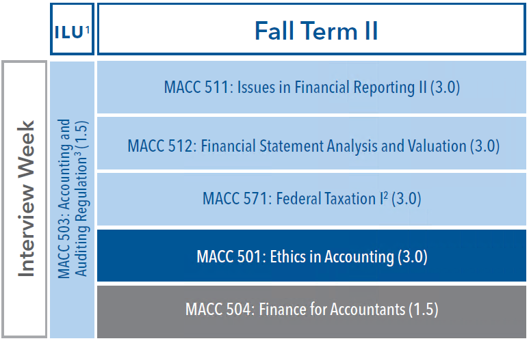This screenshot has width=529, height=341.
Task: Click footnote 2 superscript after Federal Taxation I
Action: click(386, 195)
